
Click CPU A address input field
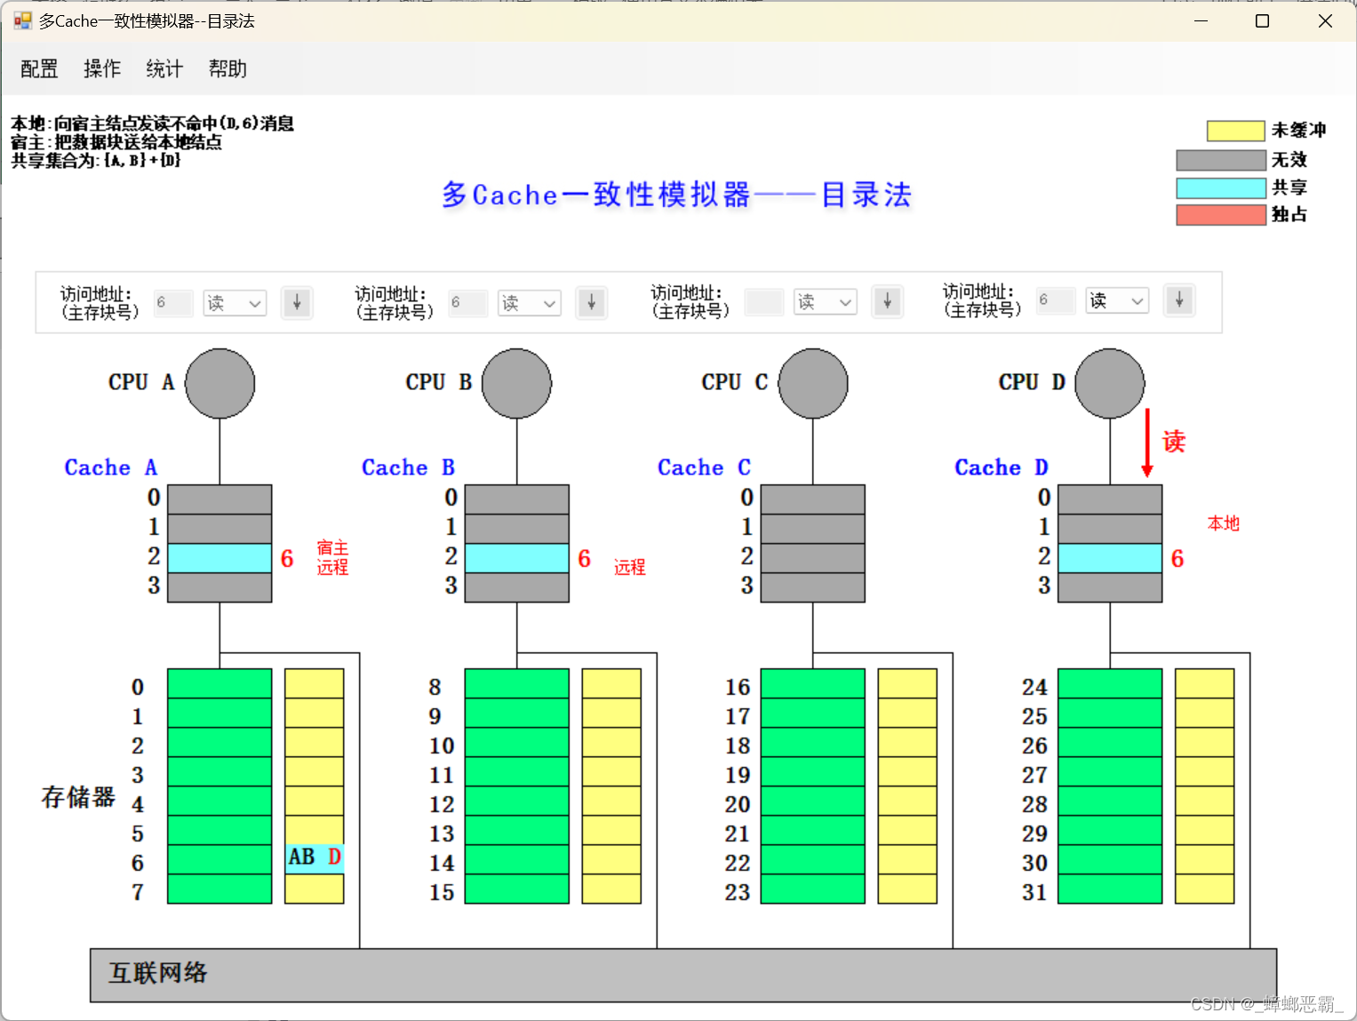click(x=173, y=303)
